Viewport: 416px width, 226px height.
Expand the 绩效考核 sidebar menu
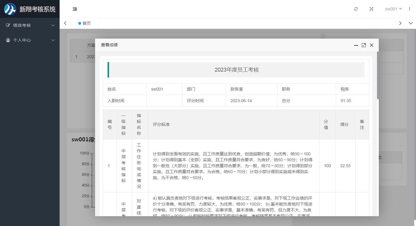[x=30, y=25]
